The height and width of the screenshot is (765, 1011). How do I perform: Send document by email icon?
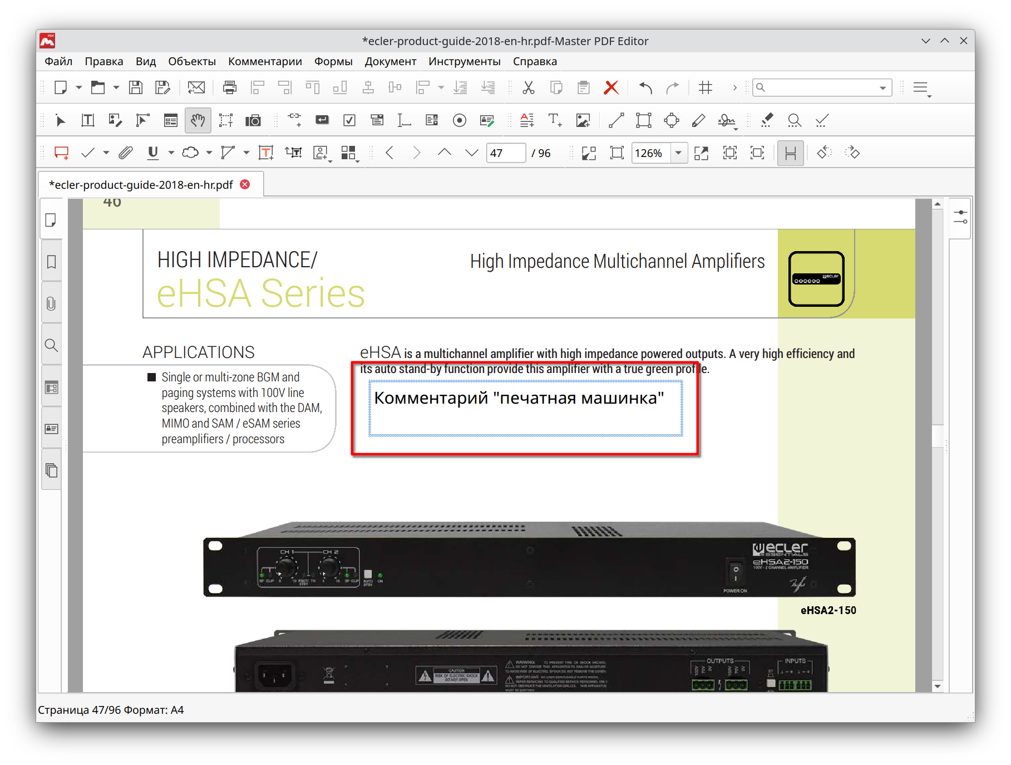point(196,87)
